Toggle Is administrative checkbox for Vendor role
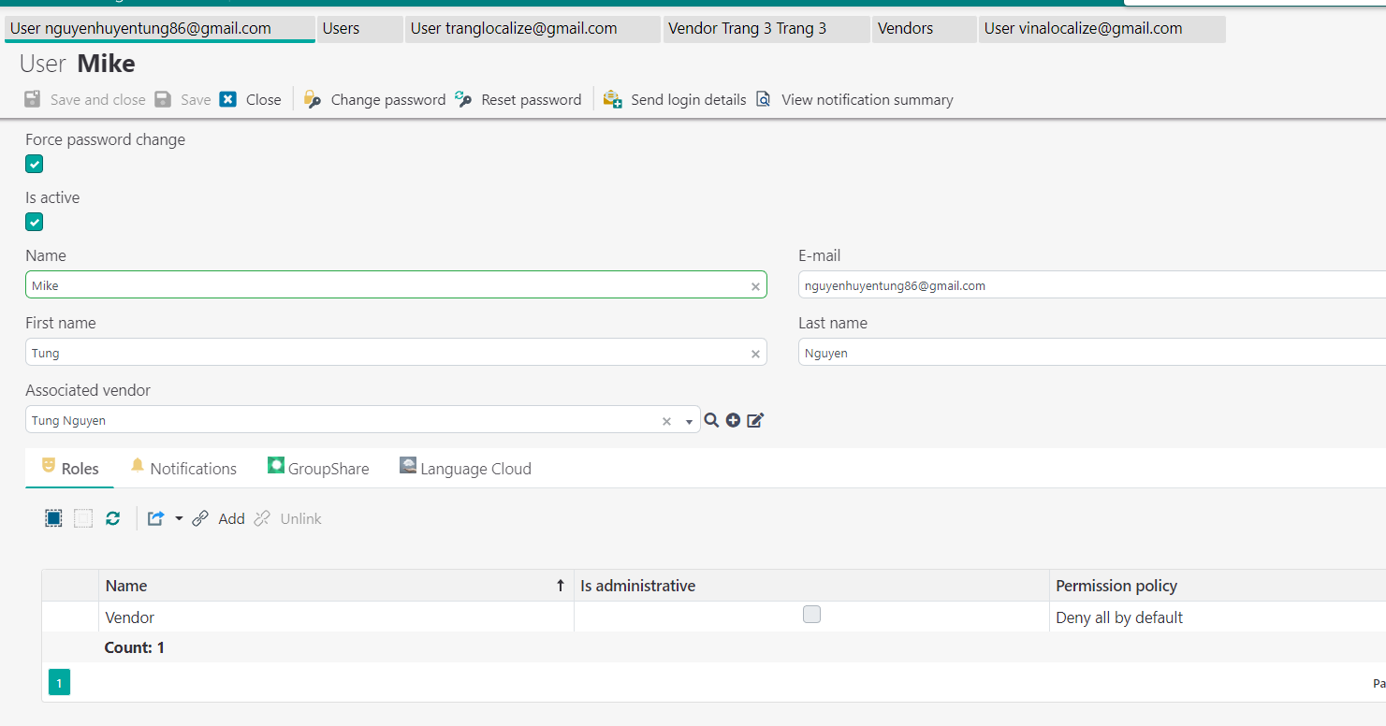 (x=811, y=615)
